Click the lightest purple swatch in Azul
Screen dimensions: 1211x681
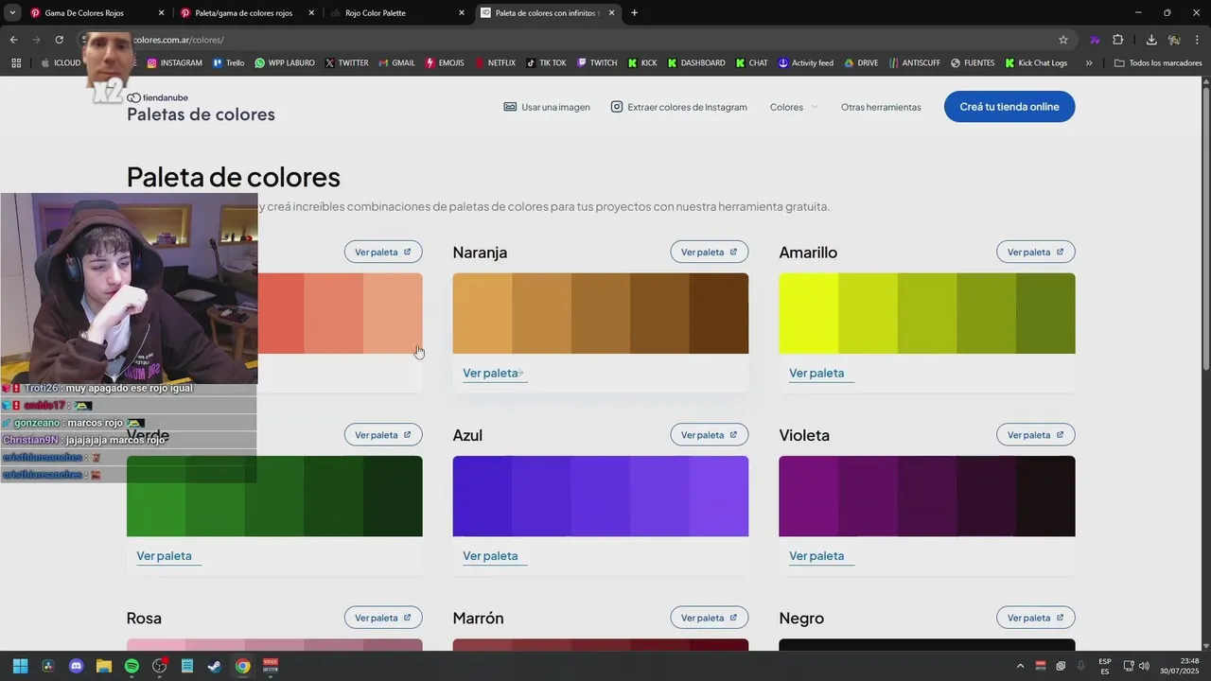[x=719, y=496]
